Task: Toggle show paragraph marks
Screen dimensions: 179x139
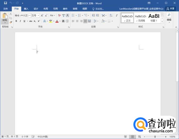Action: 117,15
